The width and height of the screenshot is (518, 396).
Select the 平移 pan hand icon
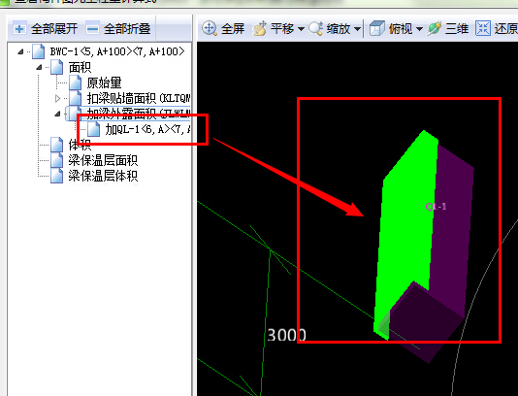coord(260,28)
